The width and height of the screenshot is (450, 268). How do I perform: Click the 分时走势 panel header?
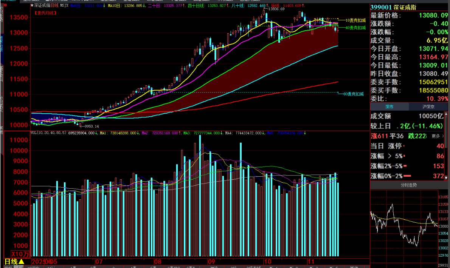coord(410,185)
